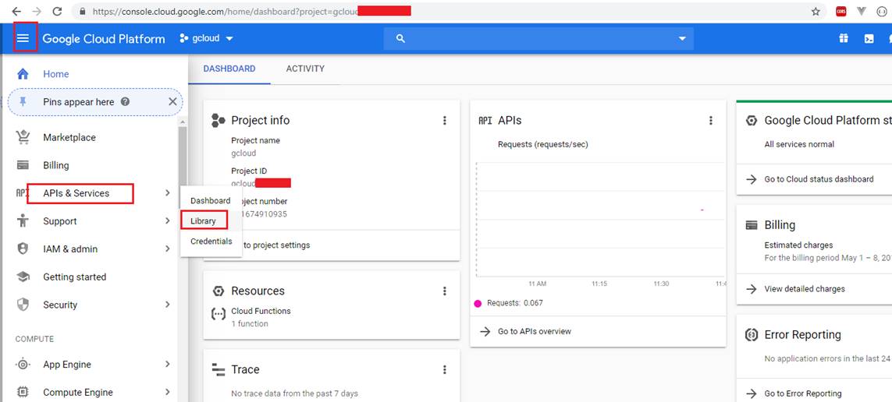Bookmark this page with the star icon
The height and width of the screenshot is (402, 892).
coord(816,12)
